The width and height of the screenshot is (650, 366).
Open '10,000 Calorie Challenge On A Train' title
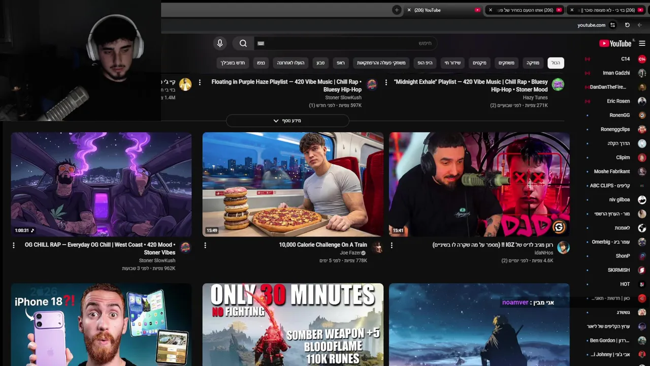tap(323, 245)
